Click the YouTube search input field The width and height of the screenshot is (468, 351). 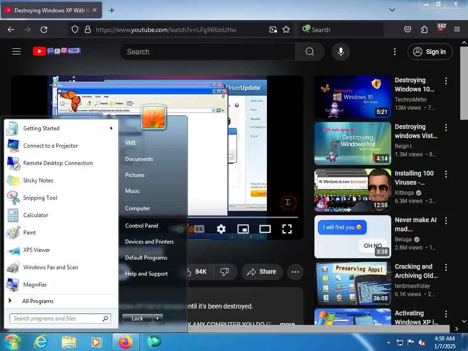click(208, 52)
